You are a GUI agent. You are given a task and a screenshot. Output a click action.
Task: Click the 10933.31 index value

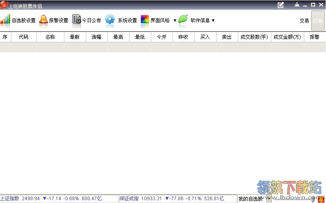pyautogui.click(x=151, y=199)
